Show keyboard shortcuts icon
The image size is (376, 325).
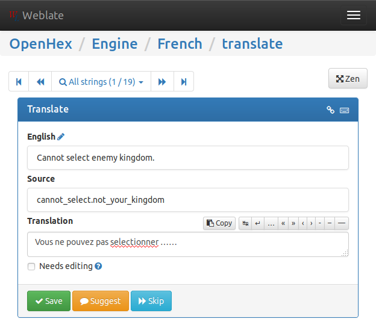[344, 110]
